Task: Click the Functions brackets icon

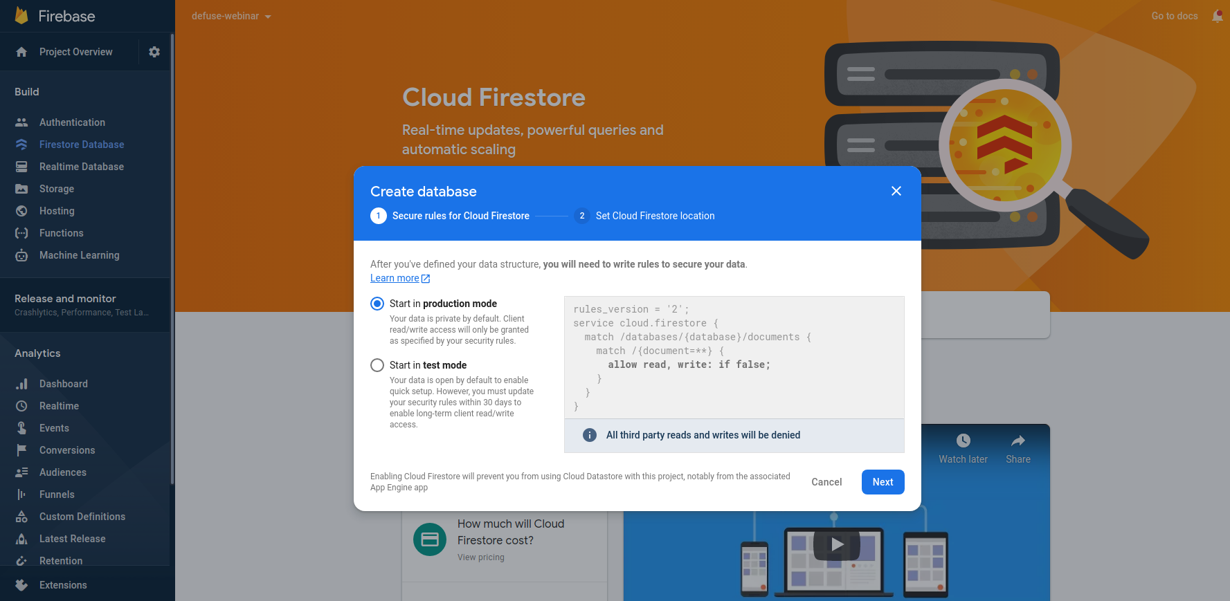Action: click(21, 233)
